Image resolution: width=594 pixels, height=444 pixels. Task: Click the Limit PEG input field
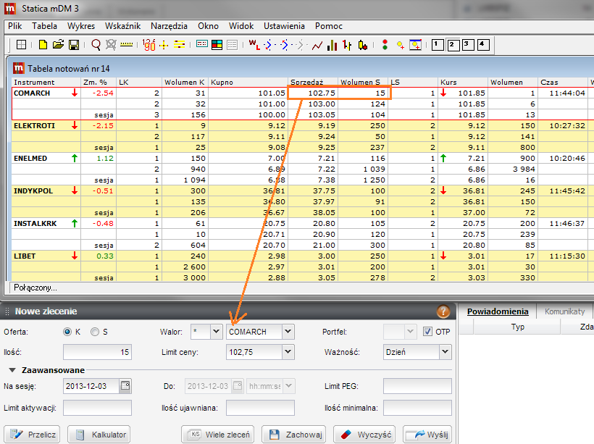pos(417,386)
